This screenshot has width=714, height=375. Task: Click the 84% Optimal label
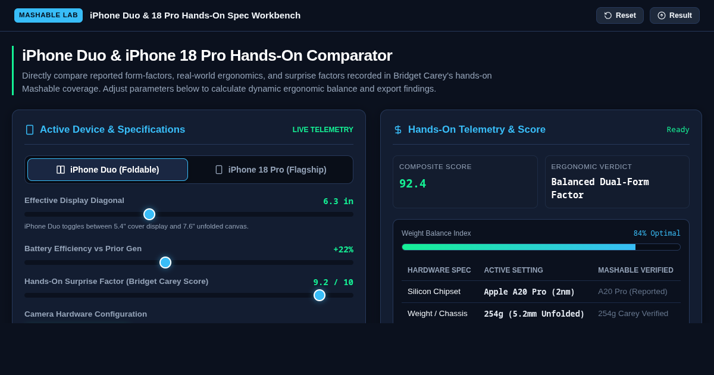tap(657, 233)
